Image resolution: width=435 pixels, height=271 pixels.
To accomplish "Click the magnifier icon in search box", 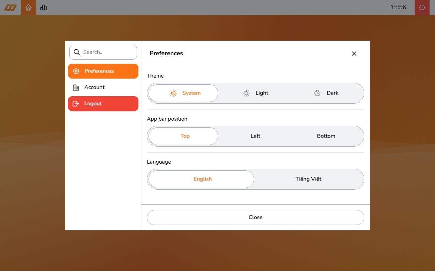I will (x=77, y=52).
